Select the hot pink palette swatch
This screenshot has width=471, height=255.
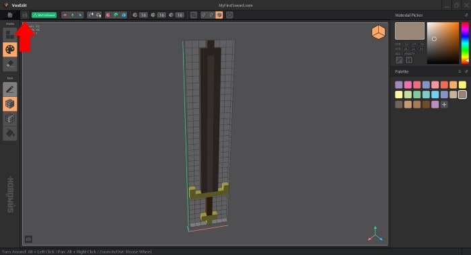(x=408, y=85)
